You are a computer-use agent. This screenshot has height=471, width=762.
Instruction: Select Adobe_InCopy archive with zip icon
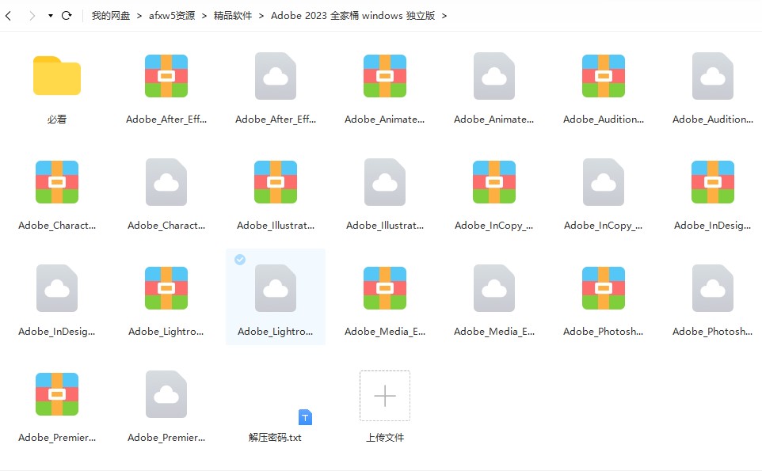pos(494,182)
